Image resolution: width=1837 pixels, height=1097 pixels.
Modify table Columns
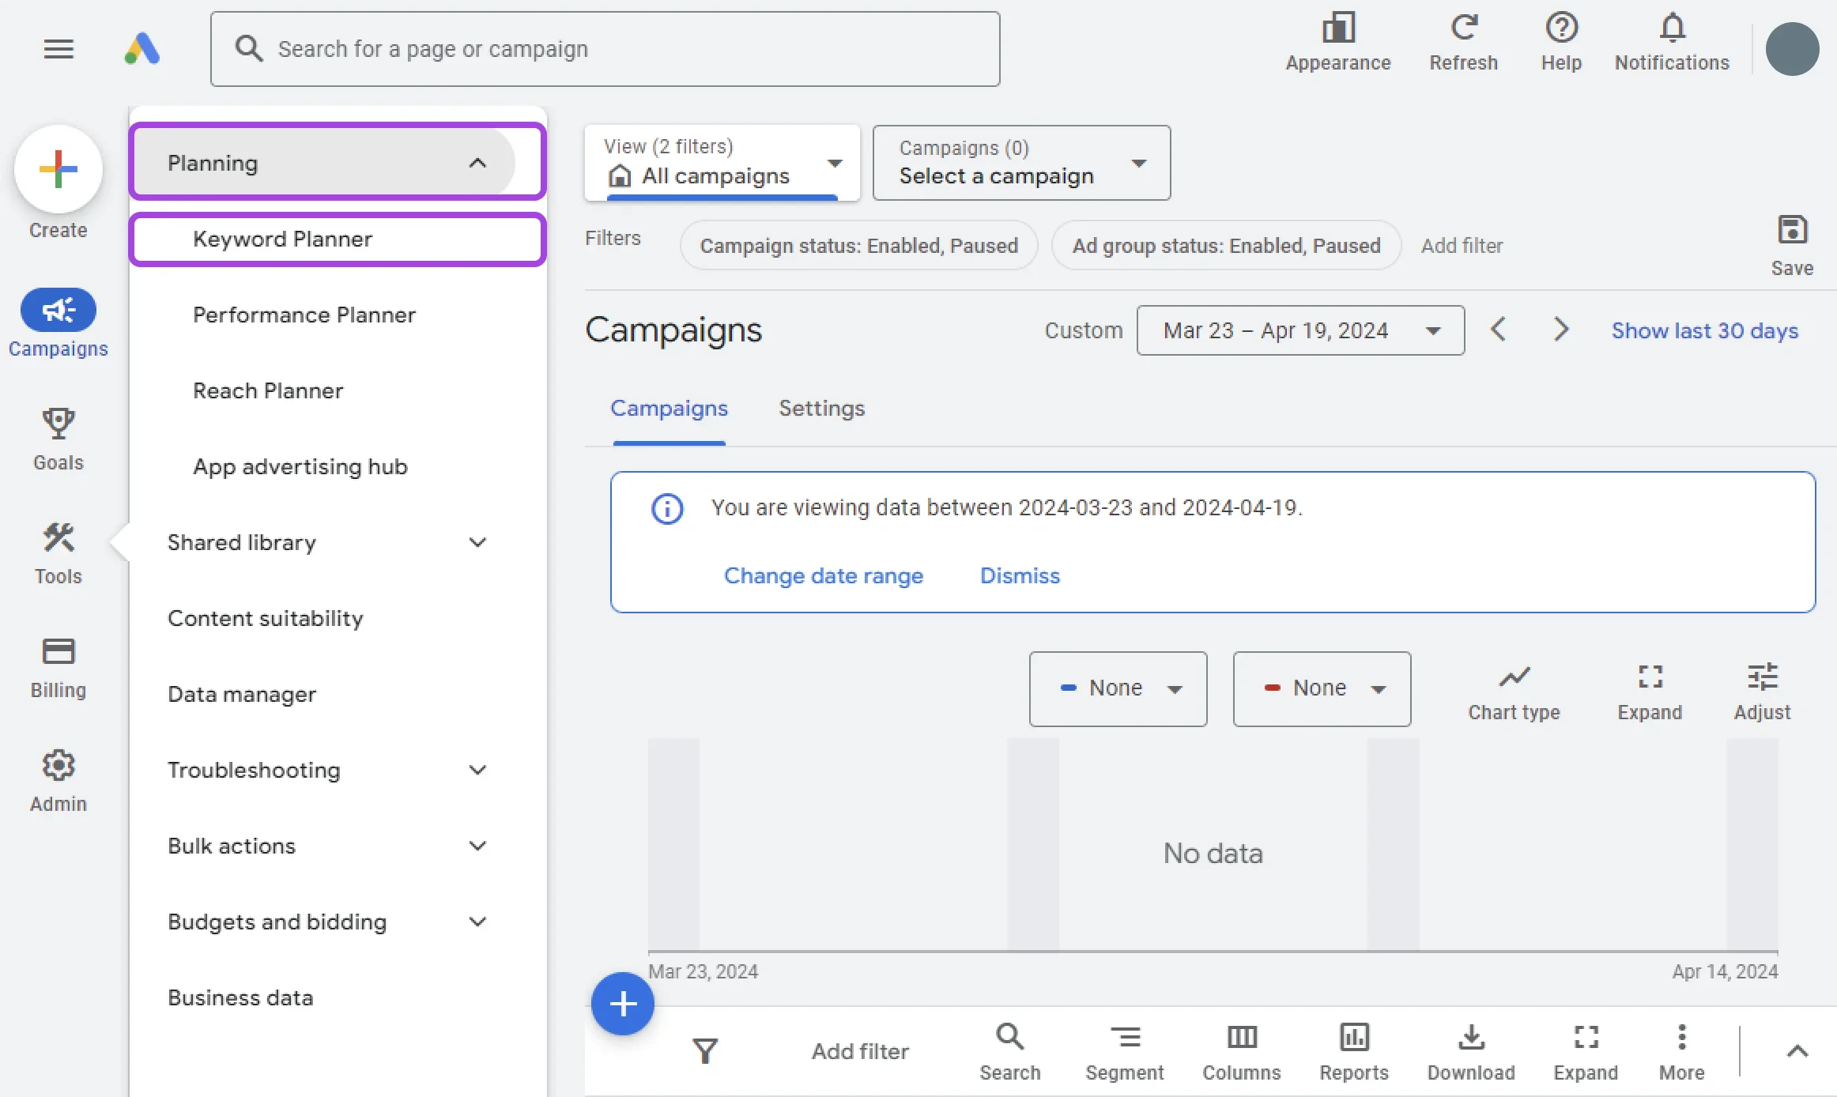point(1241,1052)
